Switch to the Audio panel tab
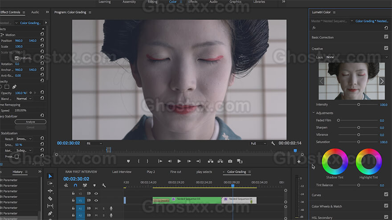Screen dimensions: 392x220 point(35,12)
